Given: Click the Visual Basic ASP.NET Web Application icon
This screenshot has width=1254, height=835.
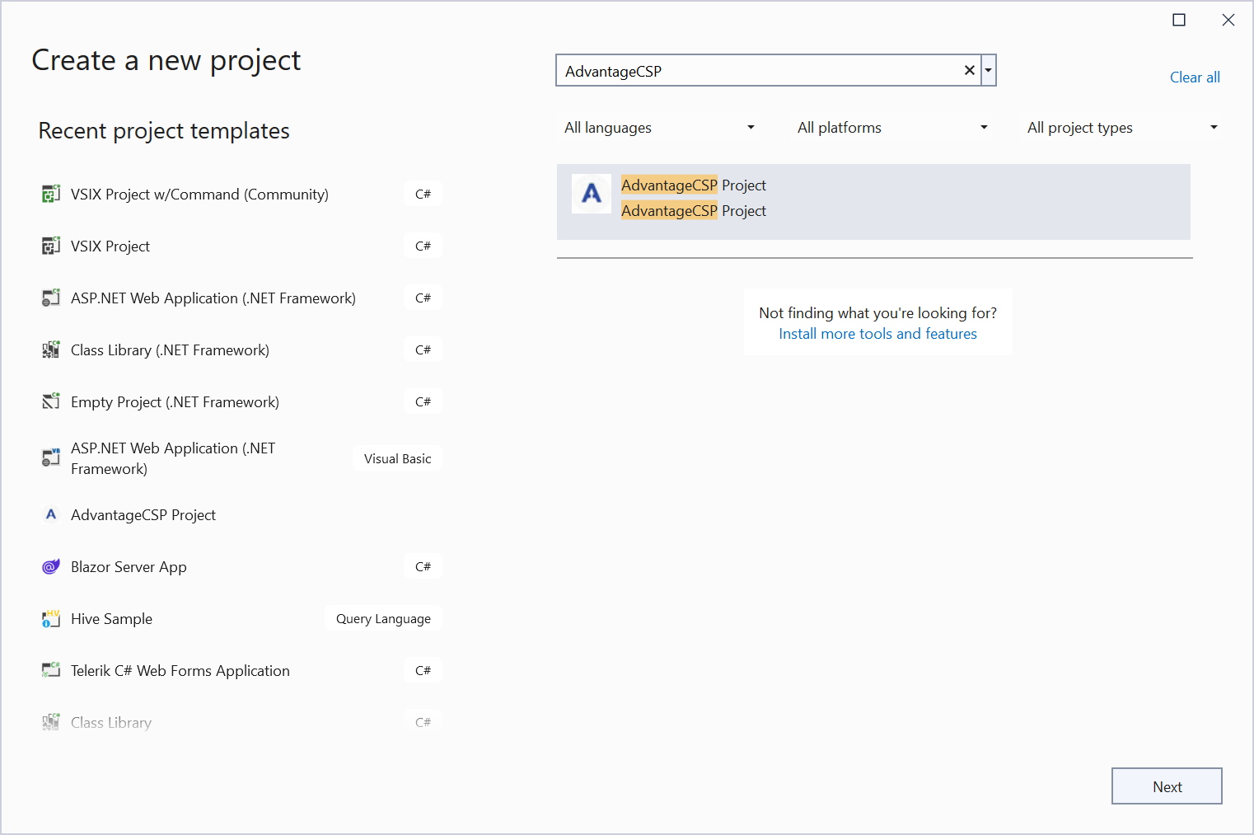Looking at the screenshot, I should tap(51, 457).
